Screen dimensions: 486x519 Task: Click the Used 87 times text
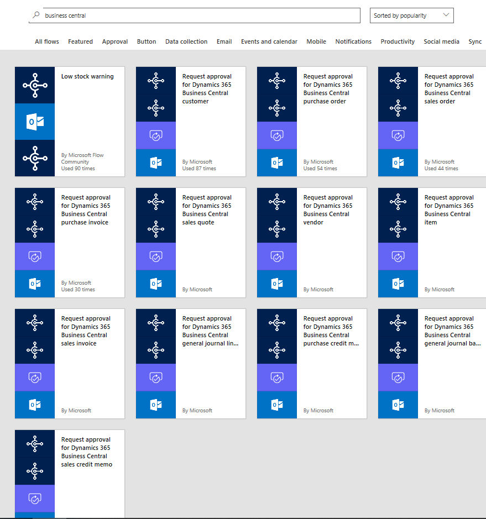pyautogui.click(x=199, y=169)
